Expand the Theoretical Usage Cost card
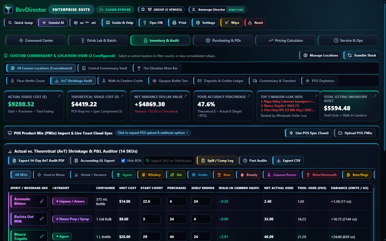The width and height of the screenshot is (386, 241). click(122, 96)
